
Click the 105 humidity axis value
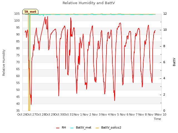click(17, 14)
